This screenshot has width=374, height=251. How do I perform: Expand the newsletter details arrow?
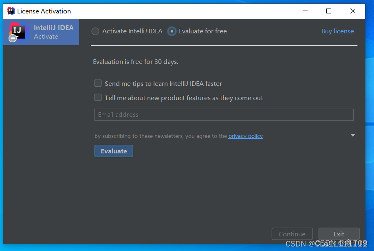[353, 135]
